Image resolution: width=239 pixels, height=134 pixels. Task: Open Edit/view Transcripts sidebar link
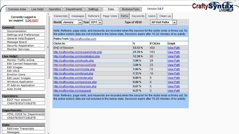point(20,129)
